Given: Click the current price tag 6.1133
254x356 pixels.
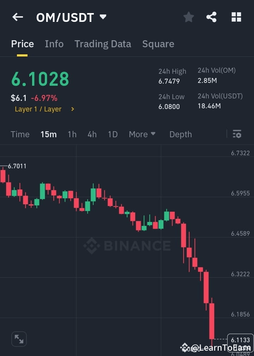Looking at the screenshot, I should click(241, 340).
